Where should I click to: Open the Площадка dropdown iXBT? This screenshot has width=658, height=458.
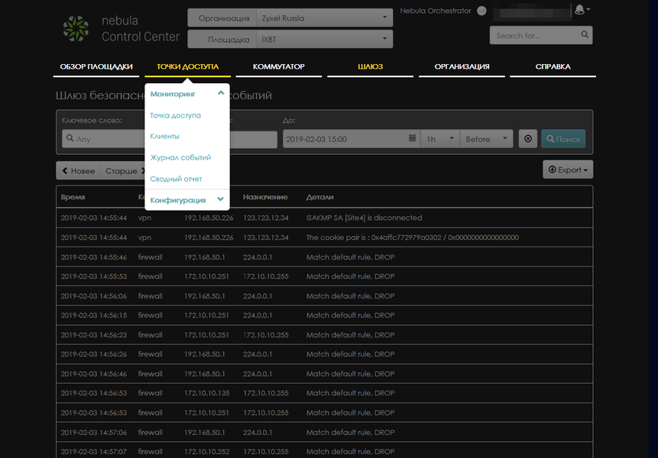coord(324,40)
